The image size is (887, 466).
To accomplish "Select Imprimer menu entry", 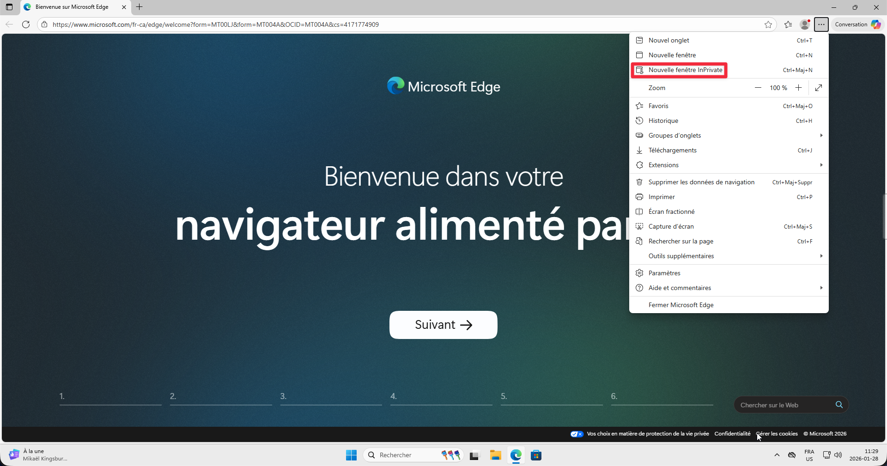I will pyautogui.click(x=729, y=197).
